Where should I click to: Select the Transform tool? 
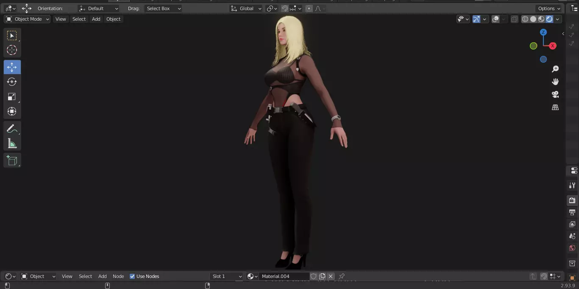click(12, 111)
